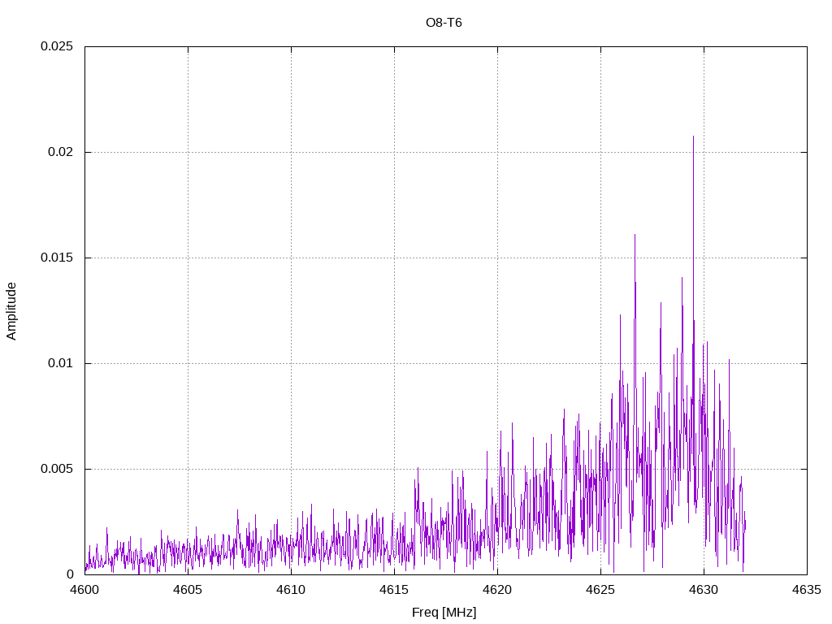Click the x-axis tick label 4625
The image size is (832, 624).
(x=600, y=590)
